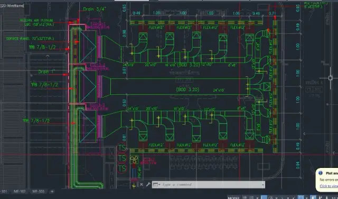The height and width of the screenshot is (199, 338).
Task: Toggle polar tracking icon in status bar
Action: [271, 197]
